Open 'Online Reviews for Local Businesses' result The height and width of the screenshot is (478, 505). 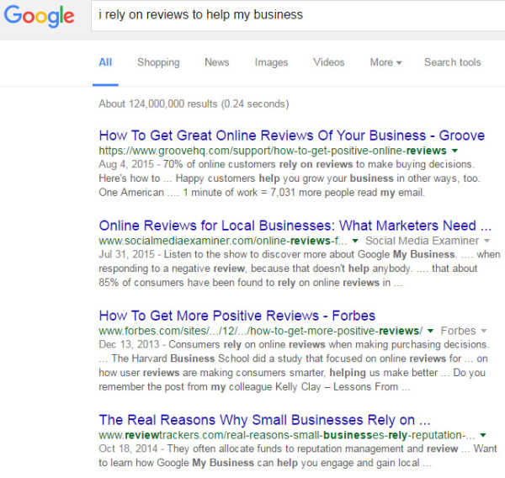(295, 226)
